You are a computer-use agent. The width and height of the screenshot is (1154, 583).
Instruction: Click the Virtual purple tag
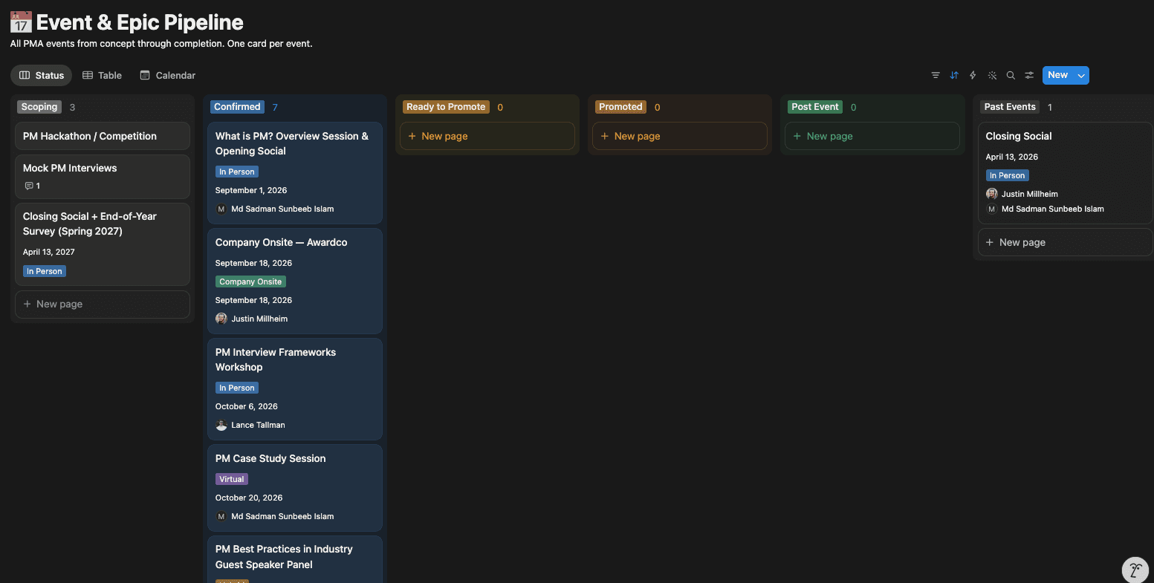(x=231, y=479)
